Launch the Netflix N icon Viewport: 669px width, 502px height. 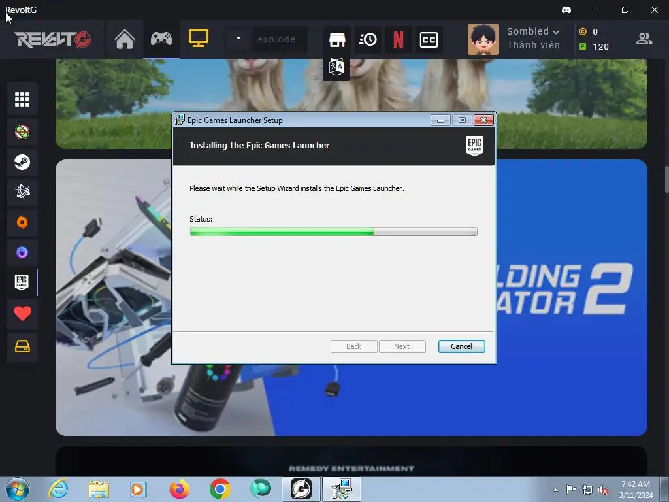398,40
